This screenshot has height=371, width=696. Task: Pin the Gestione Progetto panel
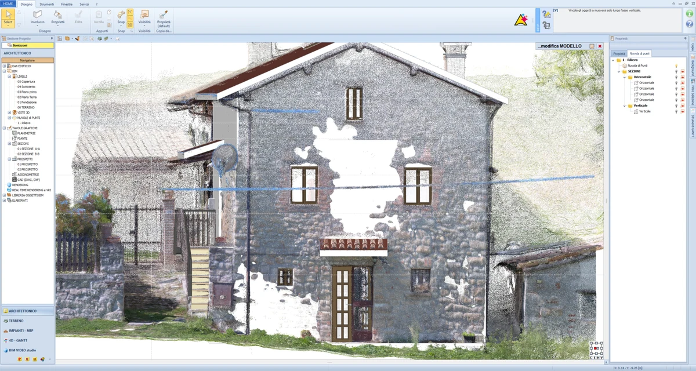52,38
